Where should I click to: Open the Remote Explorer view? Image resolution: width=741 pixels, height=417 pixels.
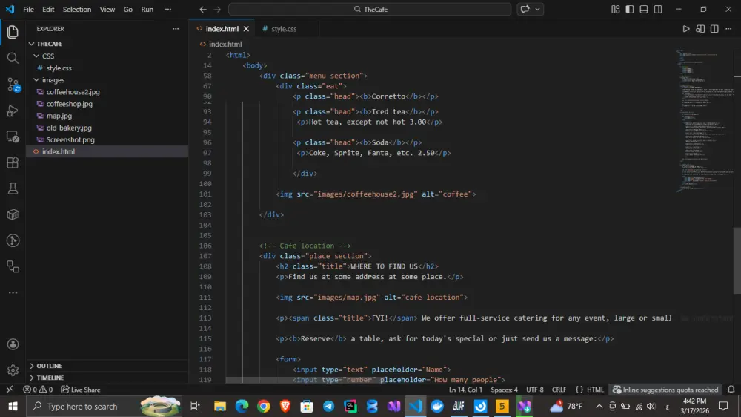tap(13, 137)
